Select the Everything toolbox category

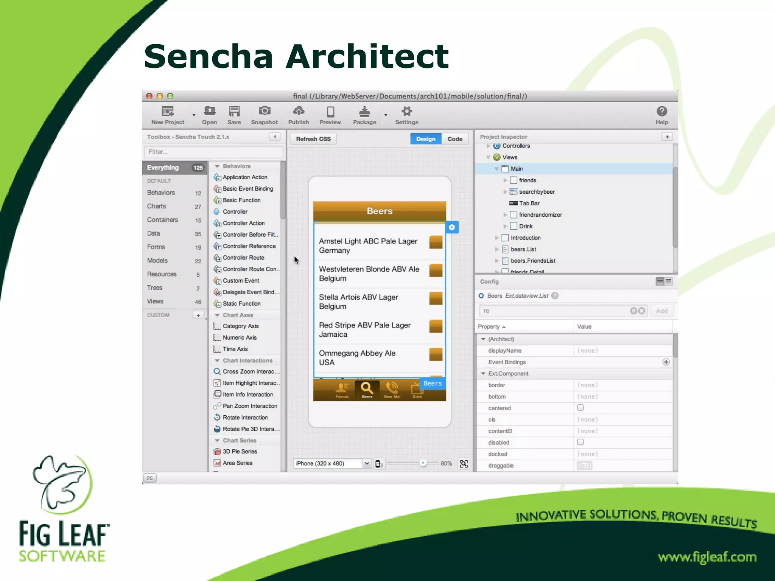pyautogui.click(x=175, y=168)
